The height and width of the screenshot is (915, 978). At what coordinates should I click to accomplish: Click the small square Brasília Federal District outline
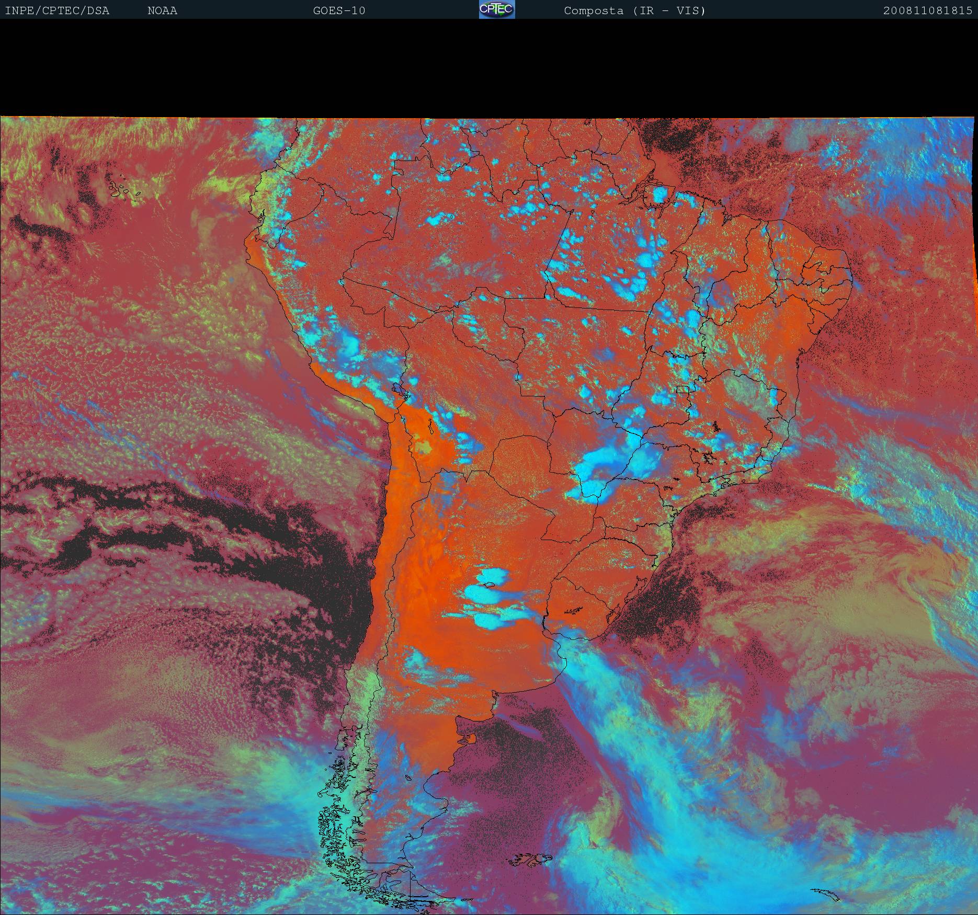683,389
